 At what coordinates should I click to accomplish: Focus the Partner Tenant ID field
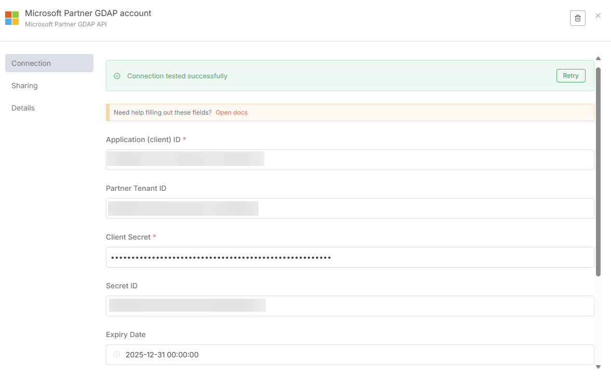click(350, 208)
